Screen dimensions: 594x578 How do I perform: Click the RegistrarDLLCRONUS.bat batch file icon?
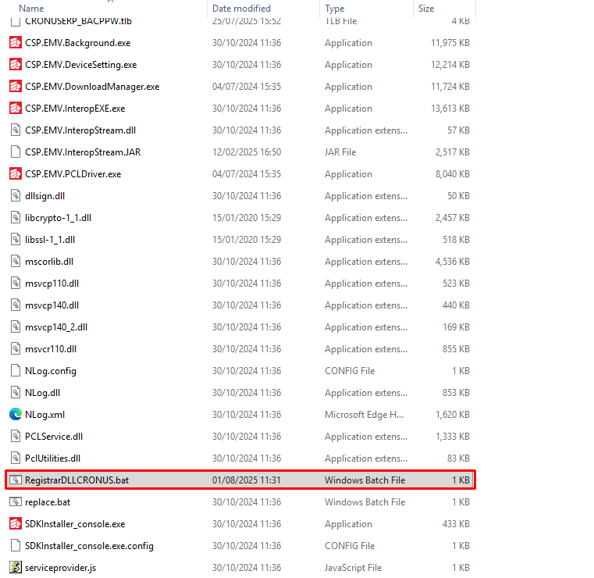click(15, 480)
